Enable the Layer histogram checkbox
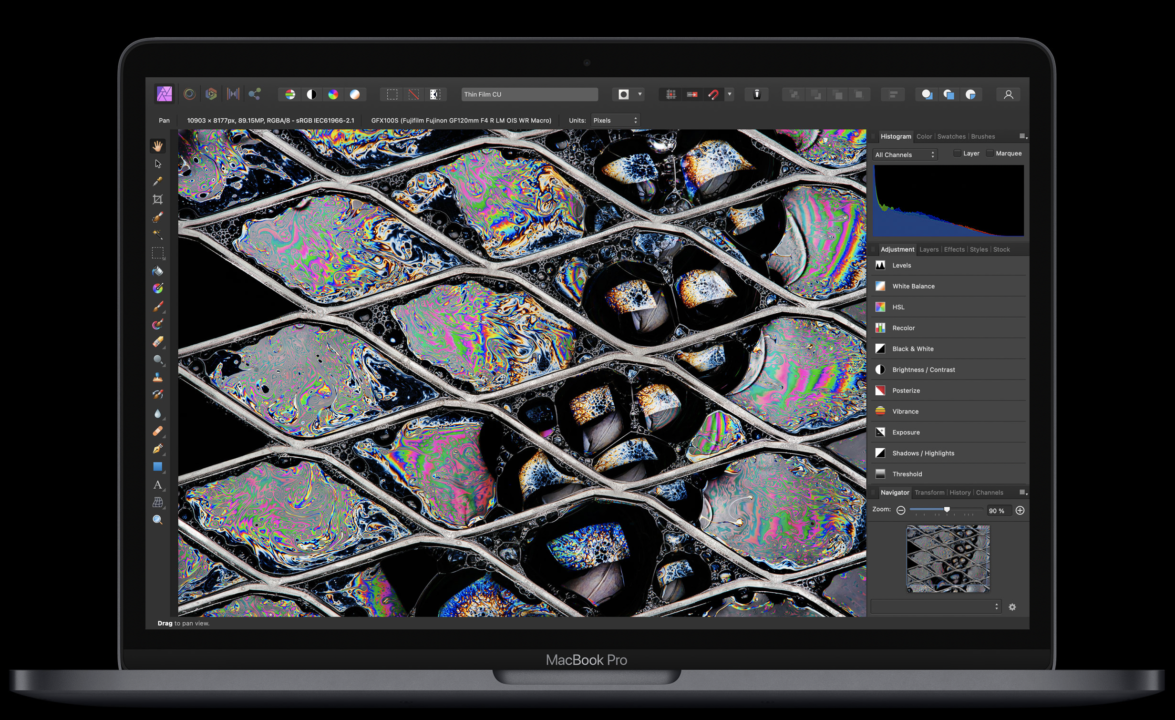The image size is (1175, 720). (957, 153)
